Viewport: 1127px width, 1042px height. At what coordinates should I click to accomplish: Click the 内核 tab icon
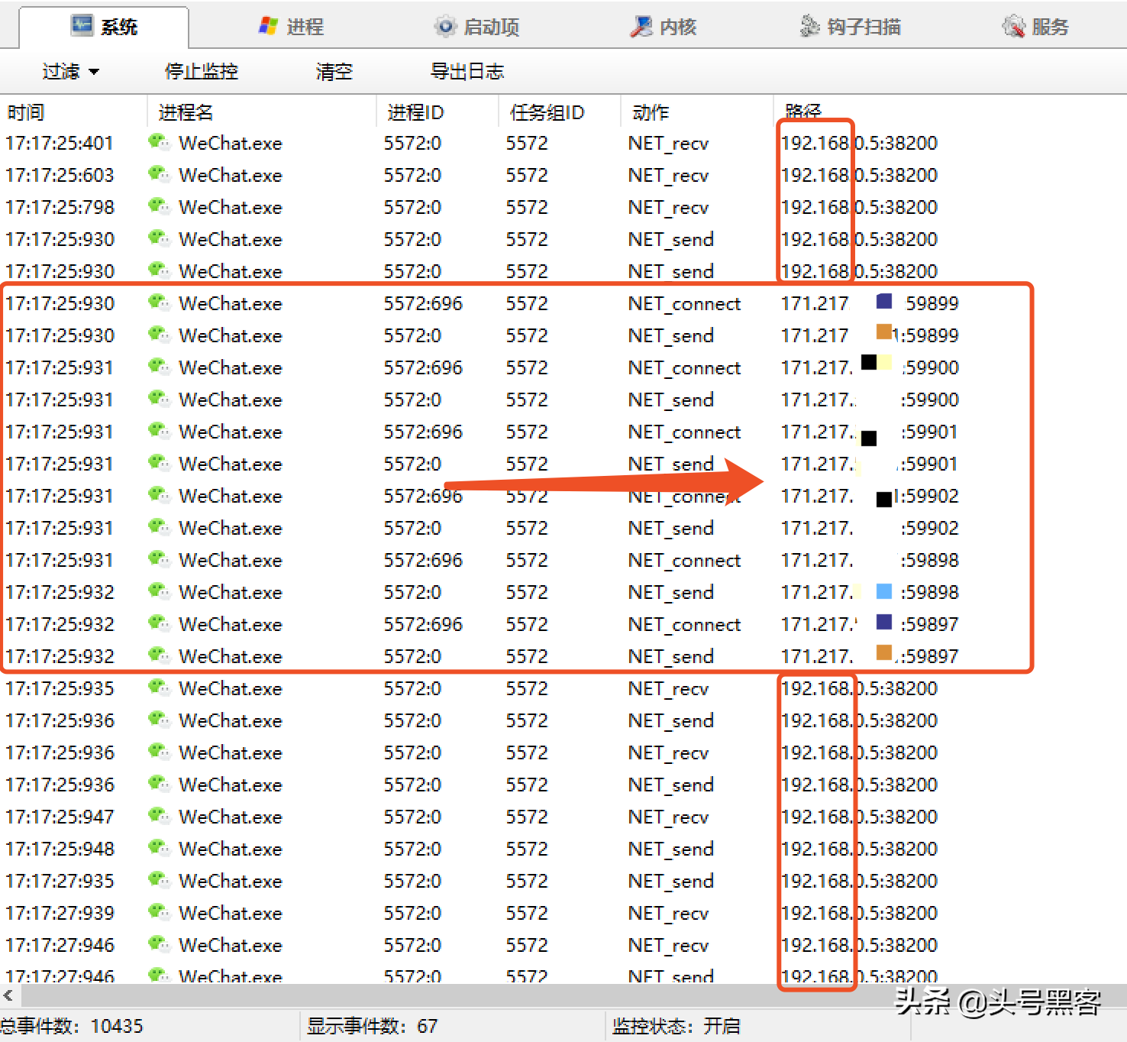(x=640, y=27)
